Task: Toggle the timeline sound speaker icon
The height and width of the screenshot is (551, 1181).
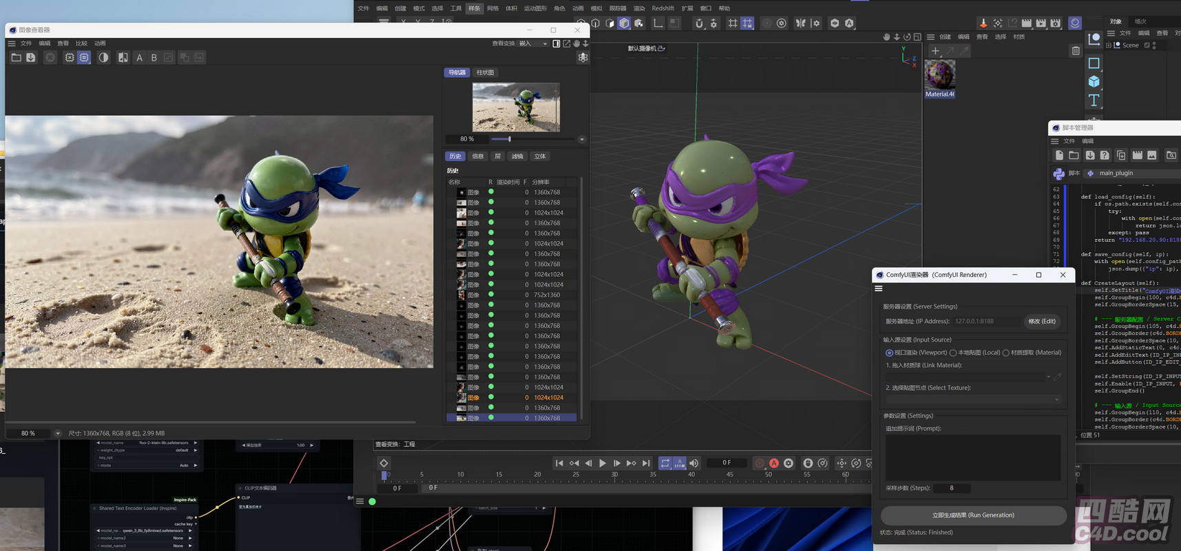Action: click(x=694, y=464)
